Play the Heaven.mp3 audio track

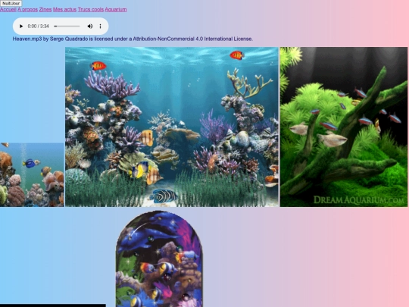pyautogui.click(x=21, y=26)
